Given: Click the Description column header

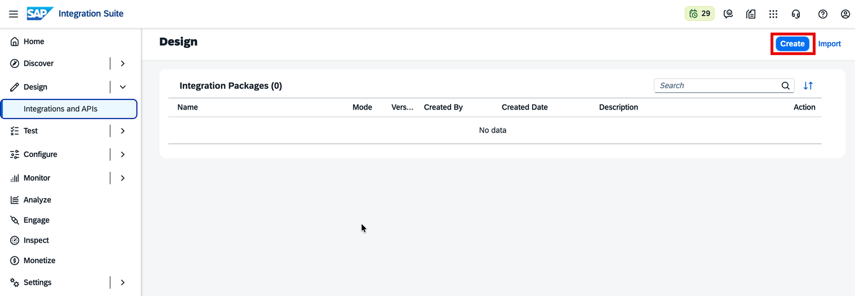Looking at the screenshot, I should (x=619, y=107).
